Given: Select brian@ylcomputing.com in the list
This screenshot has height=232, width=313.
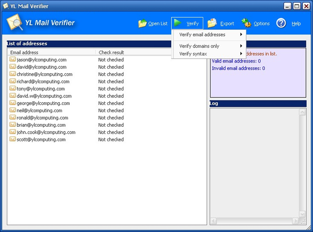Looking at the screenshot, I should point(41,125).
